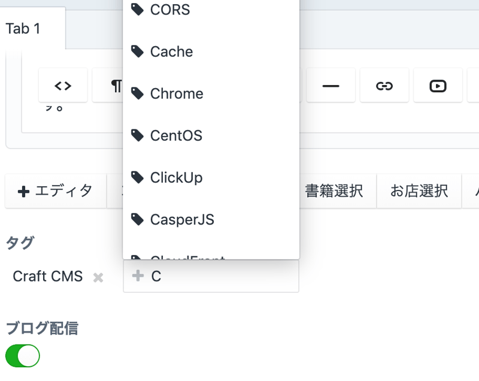Focus the tag search input field
479x381 pixels.
[x=222, y=276]
